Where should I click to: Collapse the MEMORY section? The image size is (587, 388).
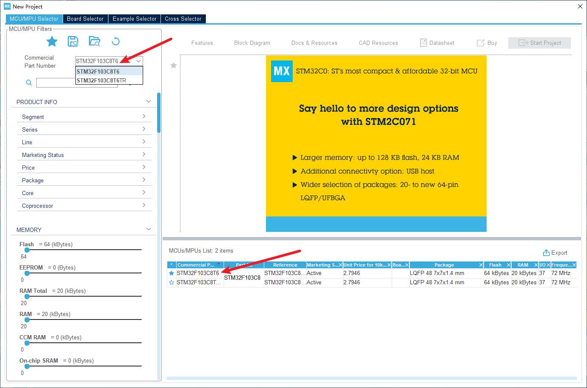pos(149,229)
